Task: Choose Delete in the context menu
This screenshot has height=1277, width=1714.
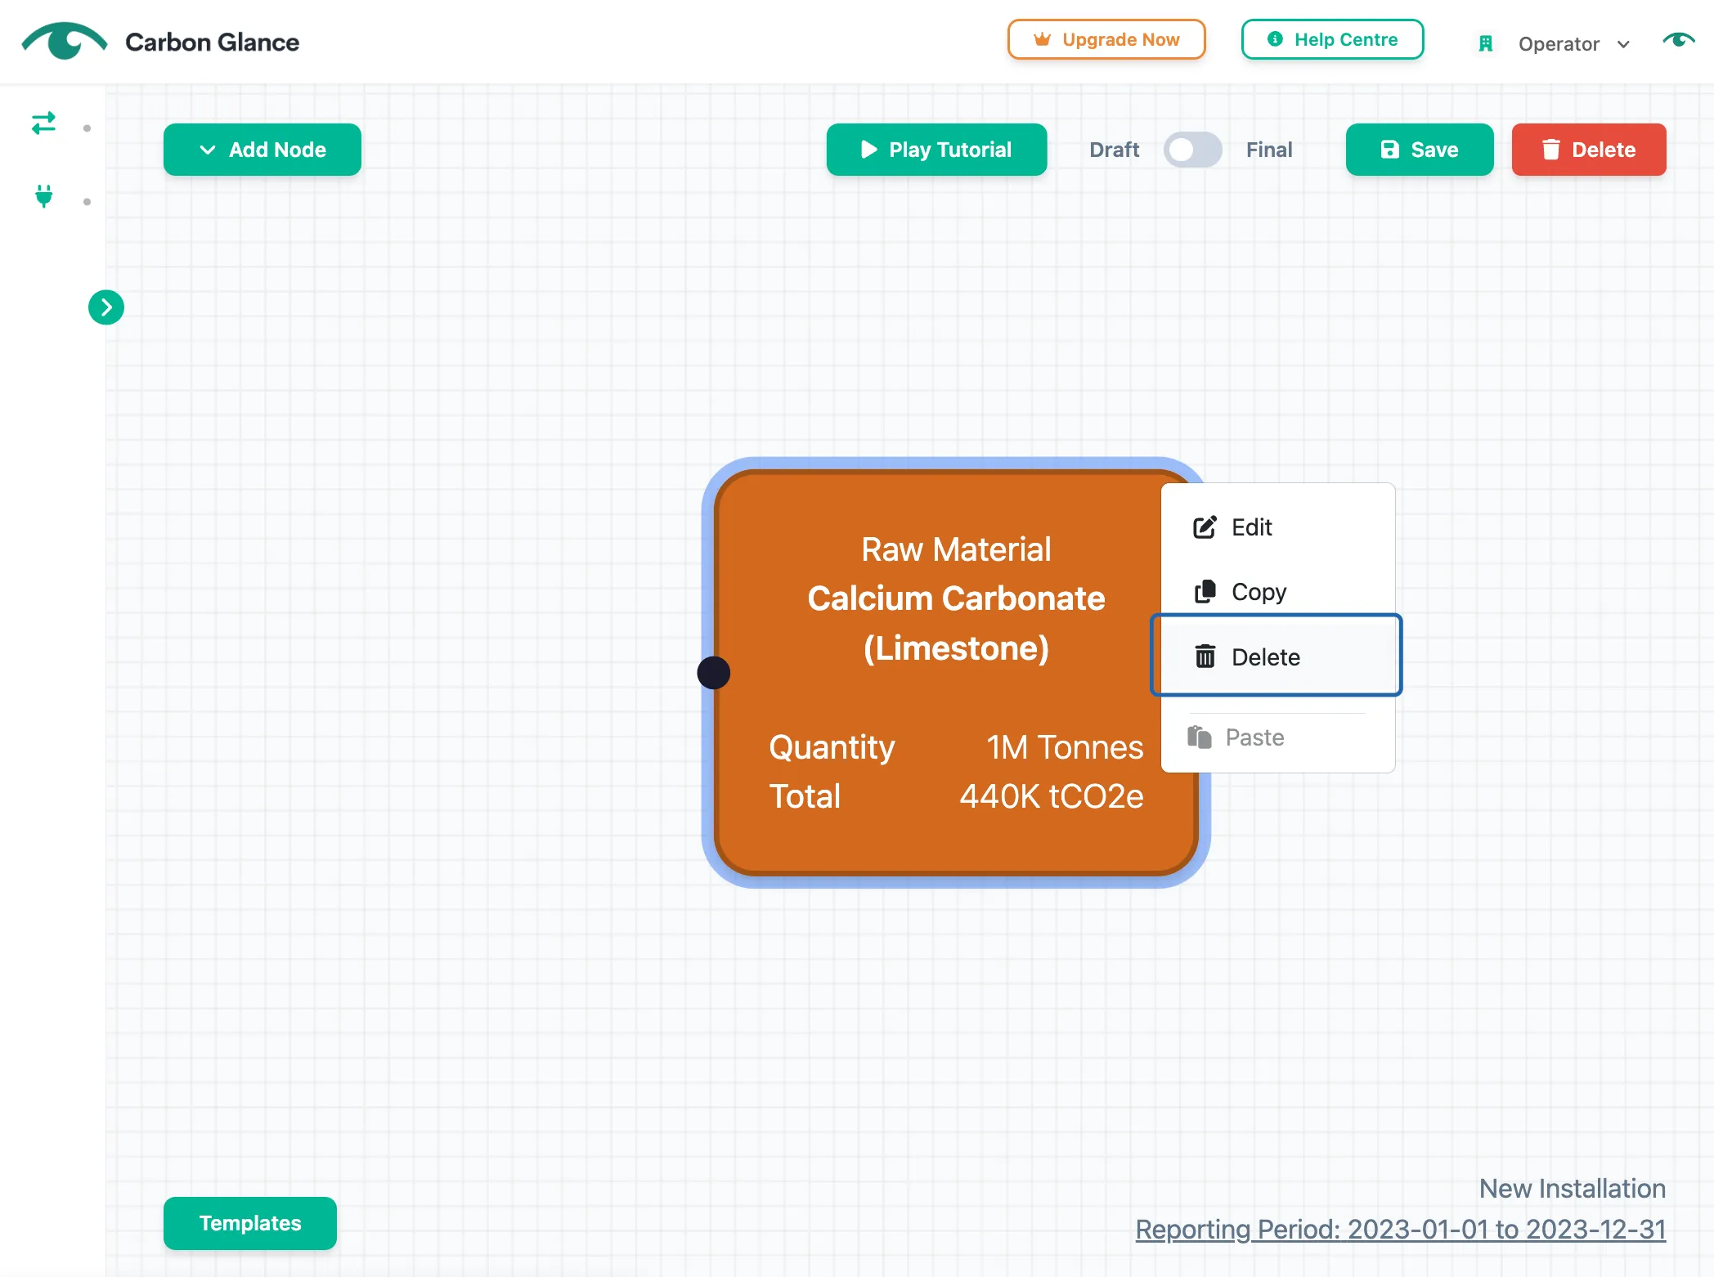Action: point(1277,656)
